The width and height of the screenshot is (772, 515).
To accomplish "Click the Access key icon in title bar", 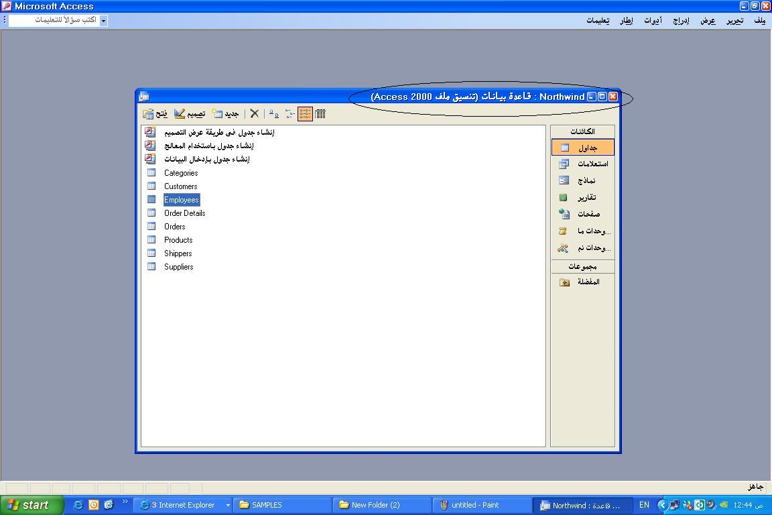I will click(7, 6).
